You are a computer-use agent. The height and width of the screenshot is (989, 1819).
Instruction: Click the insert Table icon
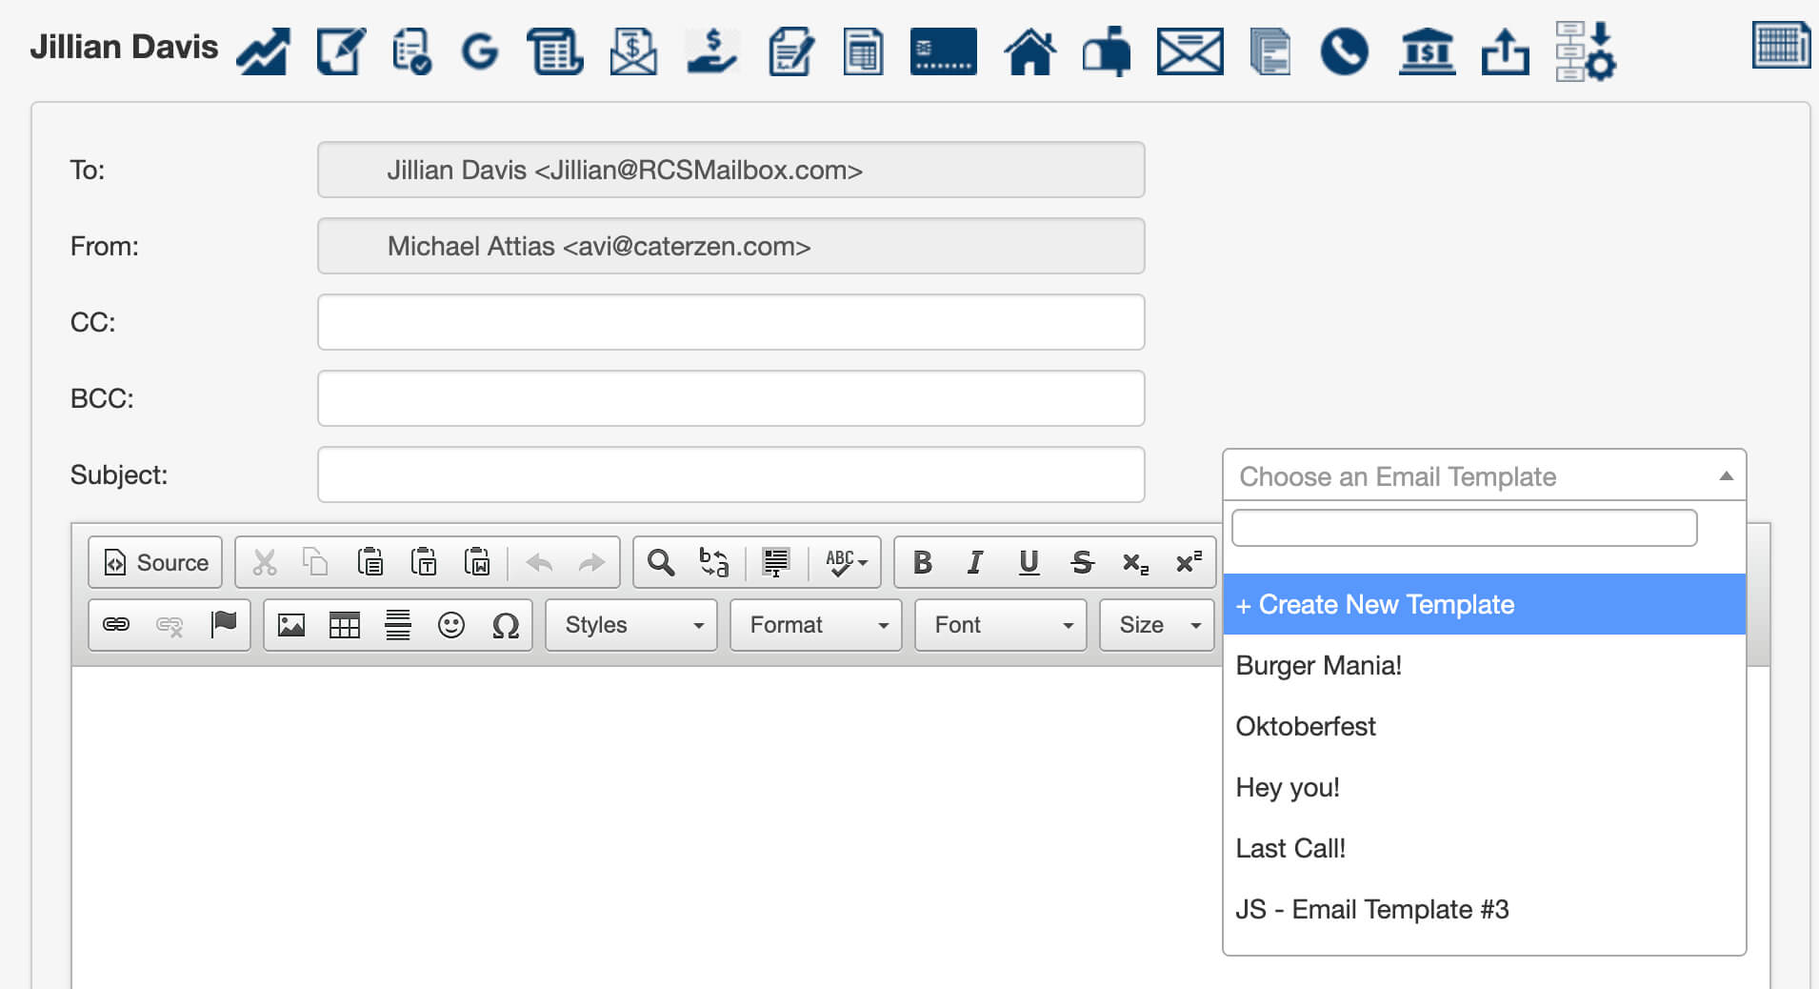tap(345, 625)
